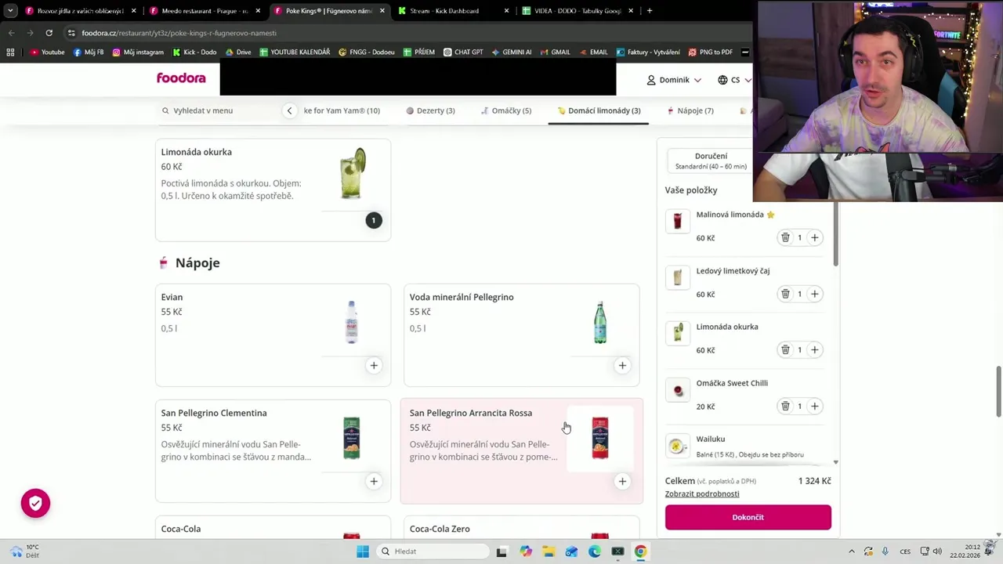Select Domácí limonády (3) category
Viewport: 1003px width, 564px height.
[x=599, y=110]
